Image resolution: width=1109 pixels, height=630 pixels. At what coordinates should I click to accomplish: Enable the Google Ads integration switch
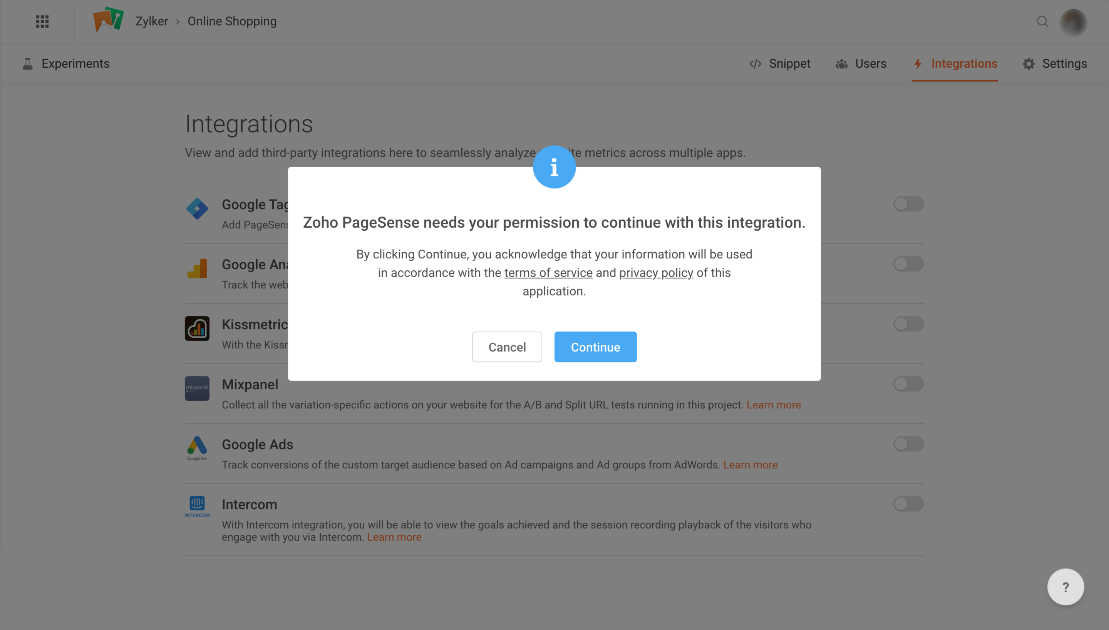coord(908,443)
